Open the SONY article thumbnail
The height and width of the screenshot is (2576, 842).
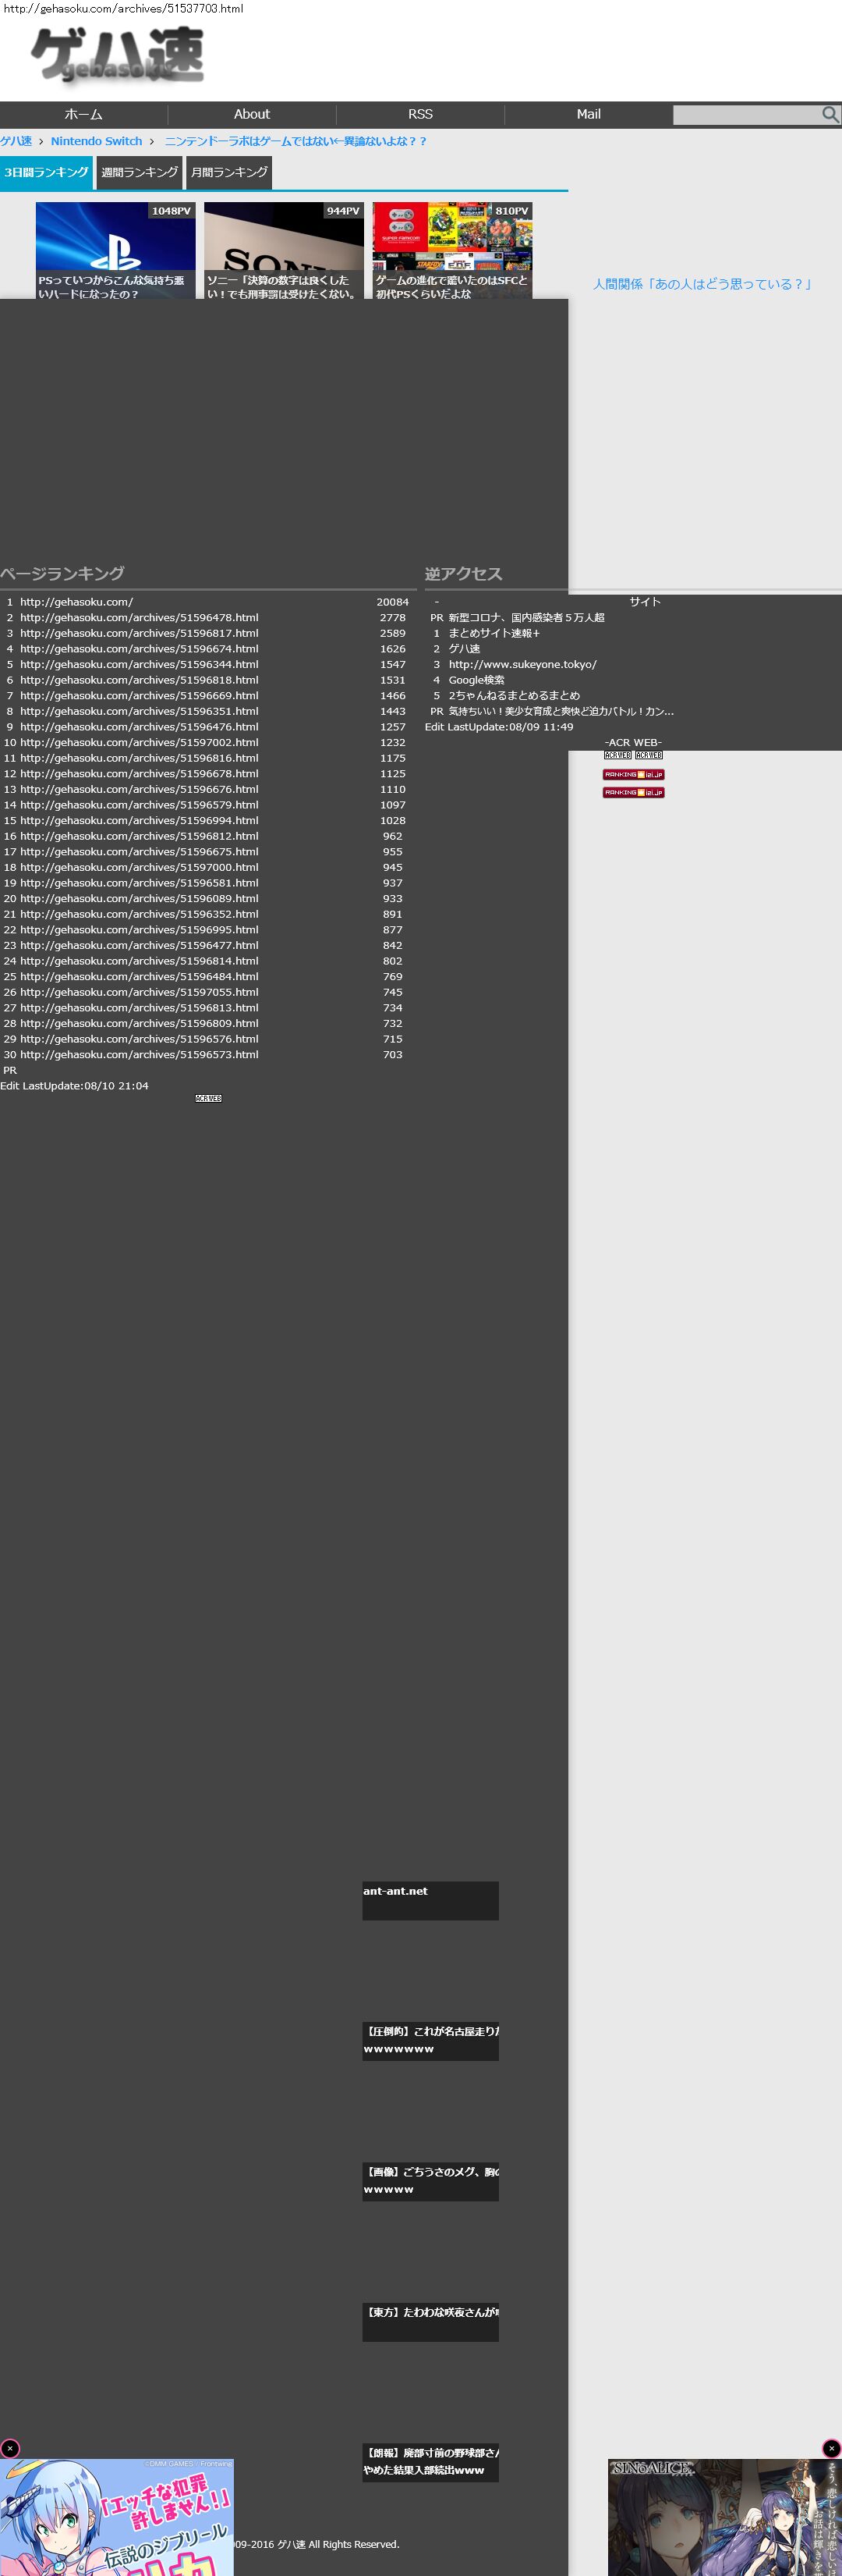[284, 250]
